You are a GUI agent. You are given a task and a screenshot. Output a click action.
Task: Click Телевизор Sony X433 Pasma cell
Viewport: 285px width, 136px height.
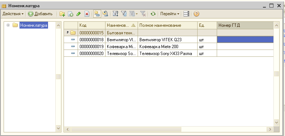(168, 54)
